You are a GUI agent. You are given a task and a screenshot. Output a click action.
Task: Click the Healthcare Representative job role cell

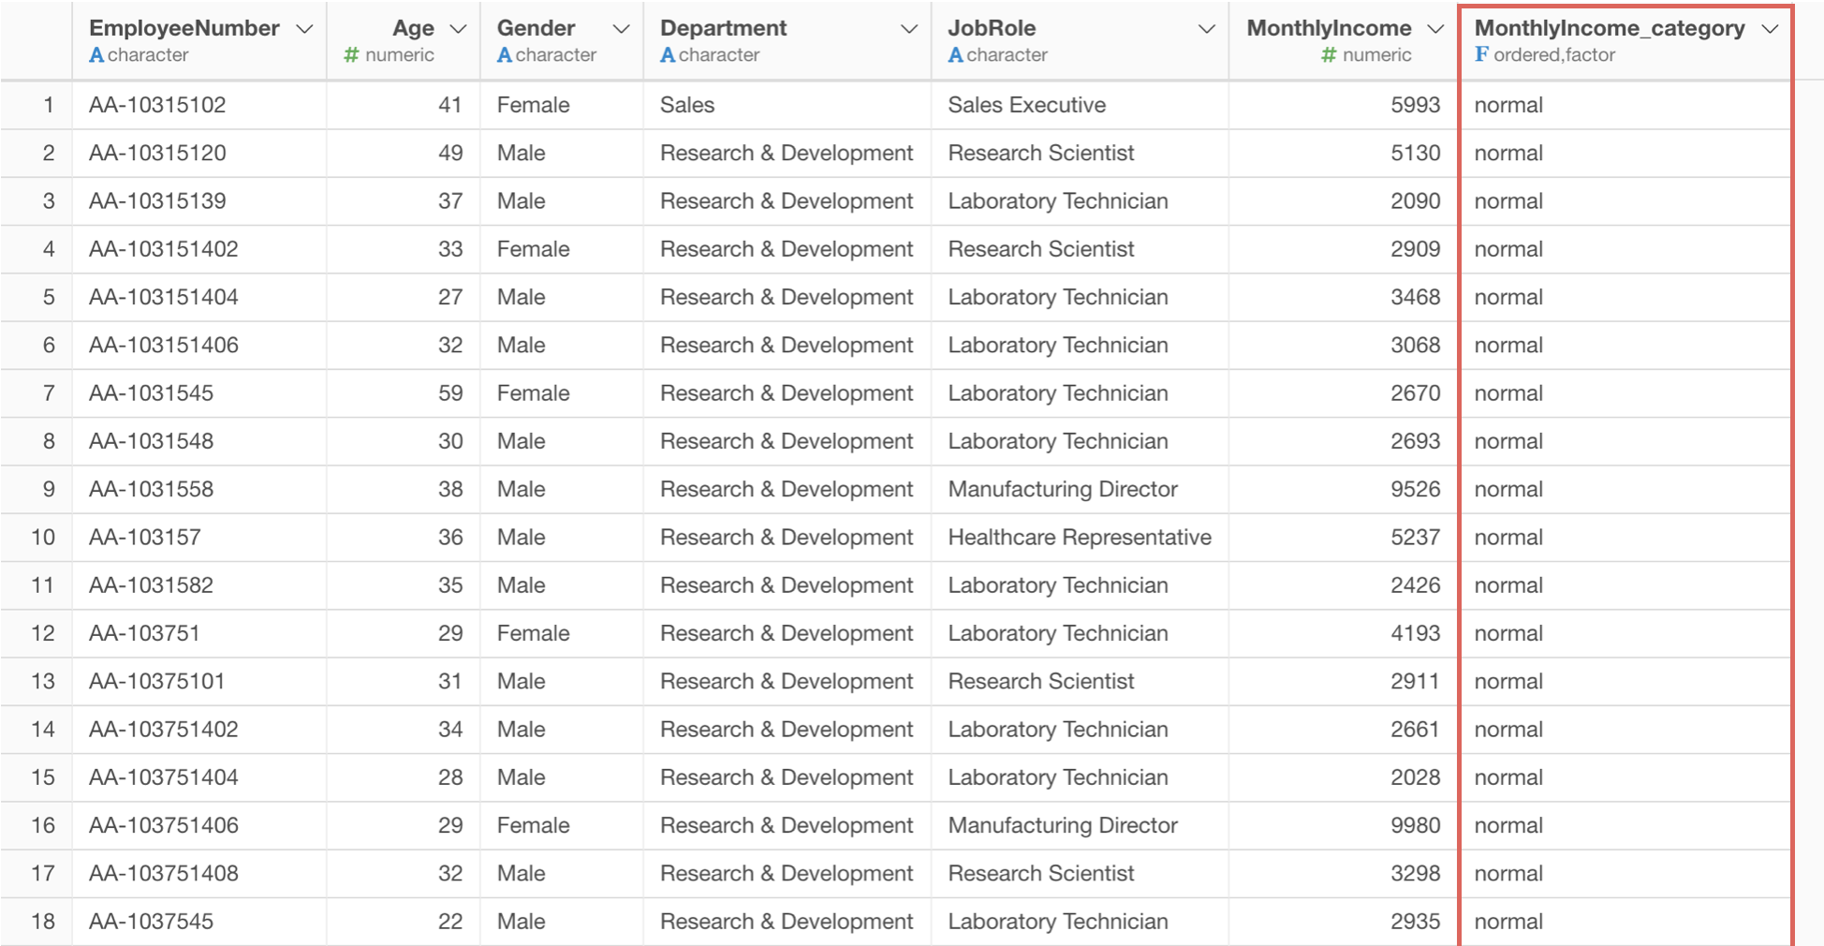[1080, 538]
